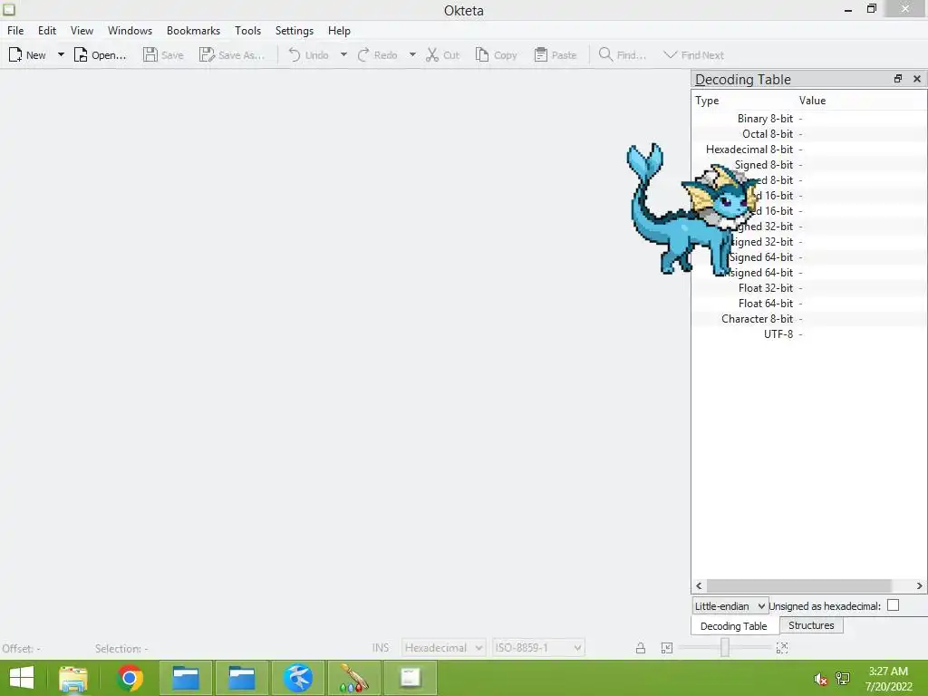
Task: Open the Little-endian byte order dropdown
Action: pos(730,605)
